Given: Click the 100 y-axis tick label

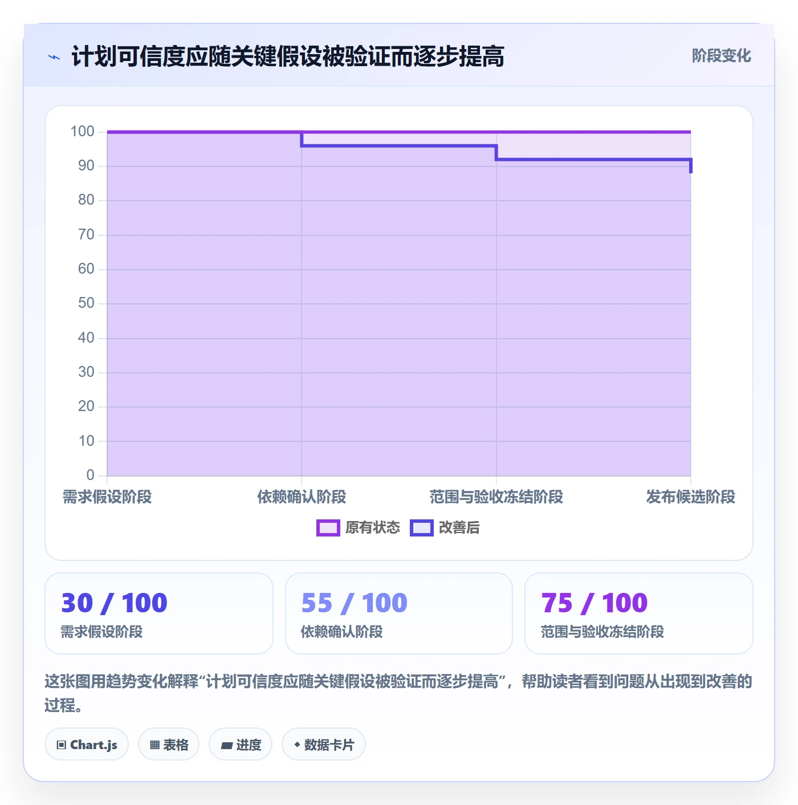Looking at the screenshot, I should pos(82,132).
